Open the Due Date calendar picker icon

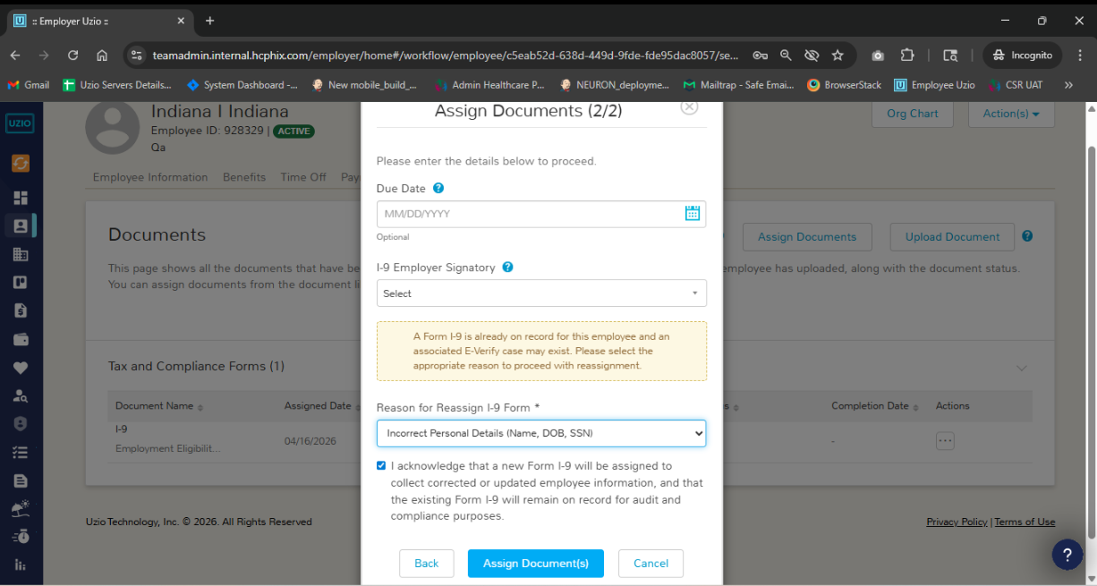[692, 214]
